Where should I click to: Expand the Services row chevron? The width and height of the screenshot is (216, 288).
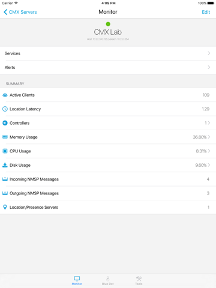(x=209, y=53)
